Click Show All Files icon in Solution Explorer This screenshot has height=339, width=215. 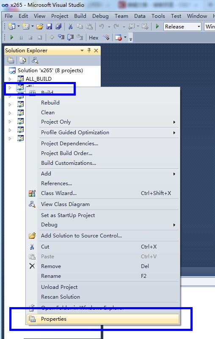click(22, 60)
